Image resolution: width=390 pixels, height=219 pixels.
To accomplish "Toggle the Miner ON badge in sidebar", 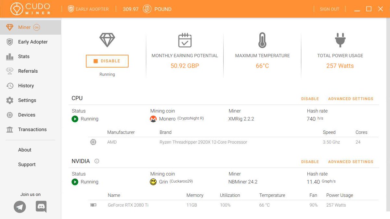I will [x=36, y=28].
